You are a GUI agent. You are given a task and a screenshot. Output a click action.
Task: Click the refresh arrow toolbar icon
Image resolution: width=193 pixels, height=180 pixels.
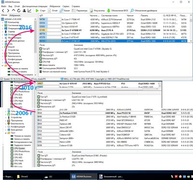click(19, 11)
